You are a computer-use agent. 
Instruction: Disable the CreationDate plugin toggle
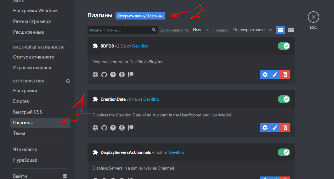[284, 99]
